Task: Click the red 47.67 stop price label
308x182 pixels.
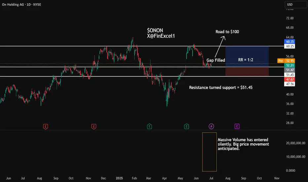Action: click(x=289, y=79)
